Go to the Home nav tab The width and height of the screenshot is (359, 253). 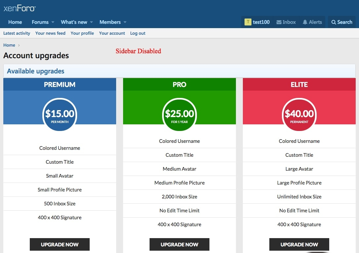15,22
